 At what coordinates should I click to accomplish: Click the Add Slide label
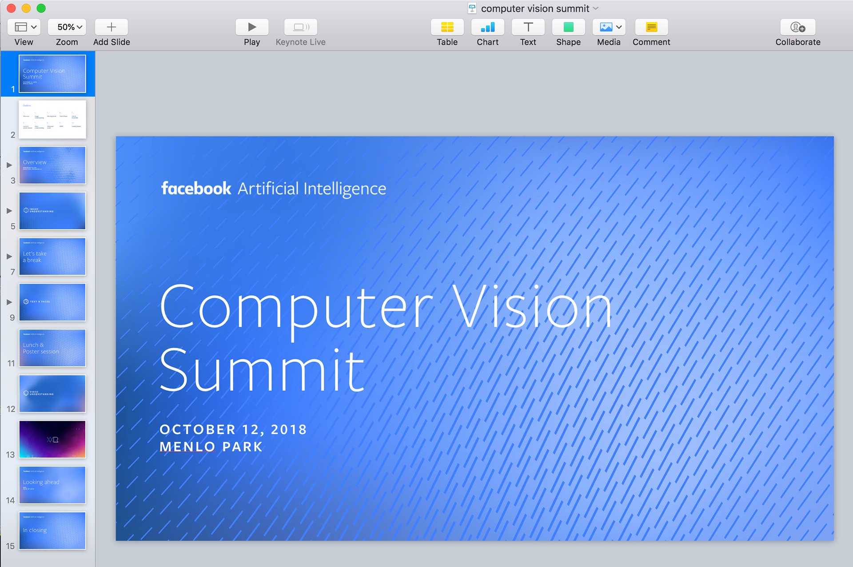(112, 42)
